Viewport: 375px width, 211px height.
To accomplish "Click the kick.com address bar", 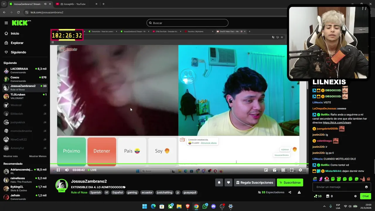I will [x=155, y=12].
